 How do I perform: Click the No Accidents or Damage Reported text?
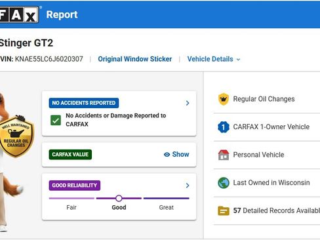116,120
